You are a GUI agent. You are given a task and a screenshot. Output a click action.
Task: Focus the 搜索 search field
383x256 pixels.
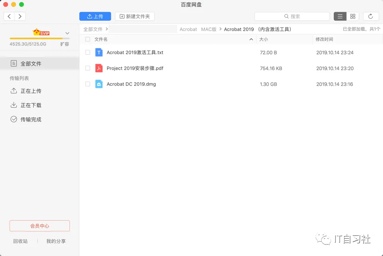292,16
